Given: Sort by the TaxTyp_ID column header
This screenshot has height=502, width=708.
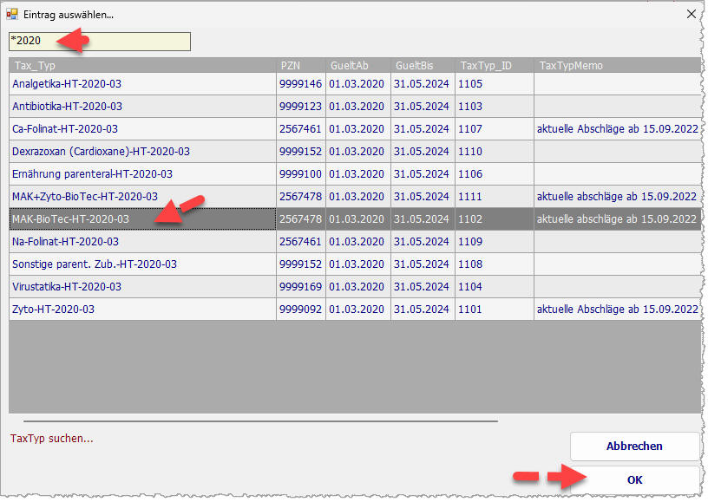Looking at the screenshot, I should click(x=495, y=65).
